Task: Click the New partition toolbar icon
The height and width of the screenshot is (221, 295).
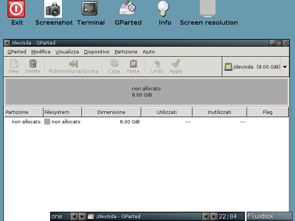Action: 14,63
